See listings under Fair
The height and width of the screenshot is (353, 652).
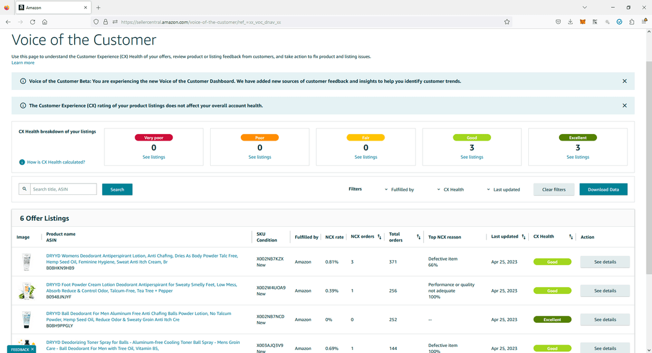tap(366, 157)
